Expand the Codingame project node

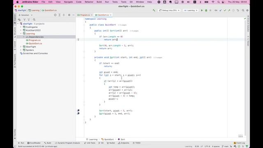[21, 27]
